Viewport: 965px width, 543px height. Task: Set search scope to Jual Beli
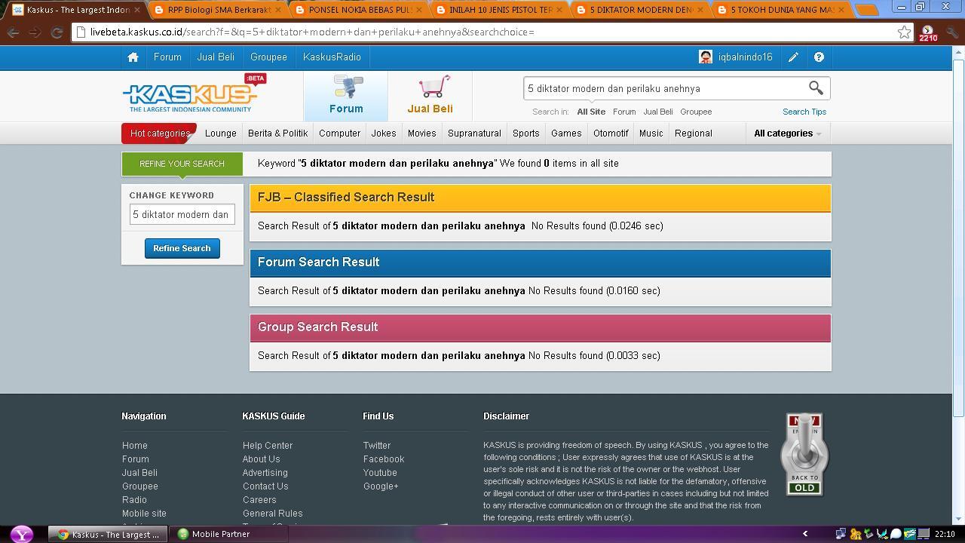point(658,112)
